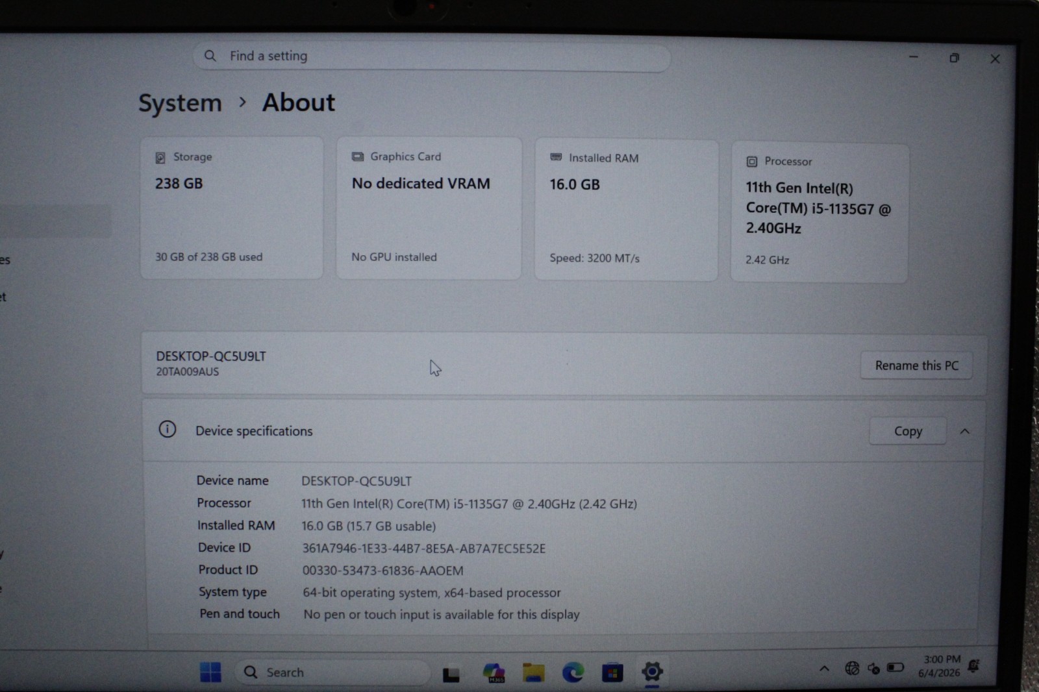Image resolution: width=1039 pixels, height=692 pixels.
Task: Focus the Find a setting search box
Action: click(x=432, y=57)
